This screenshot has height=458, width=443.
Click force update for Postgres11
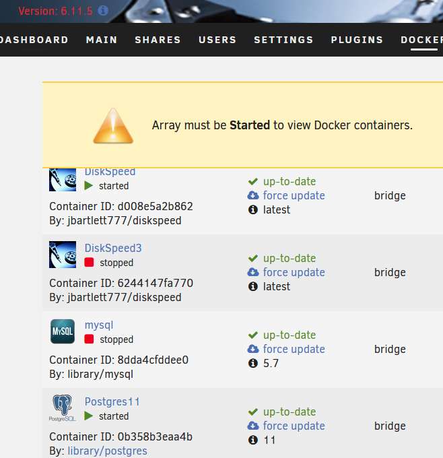[x=294, y=426]
